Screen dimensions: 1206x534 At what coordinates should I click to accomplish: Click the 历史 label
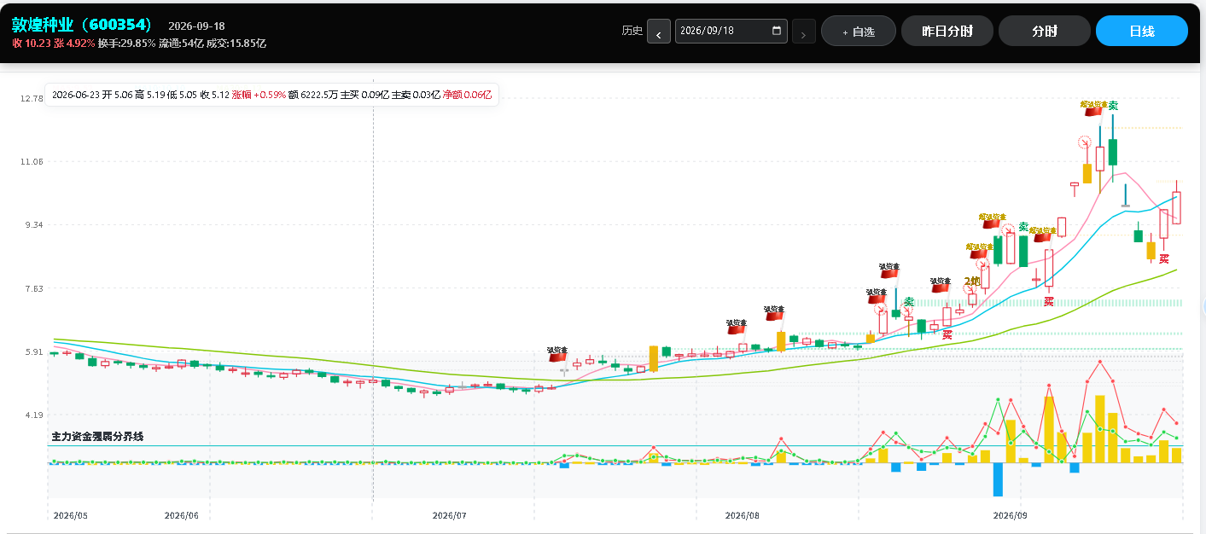click(x=632, y=31)
